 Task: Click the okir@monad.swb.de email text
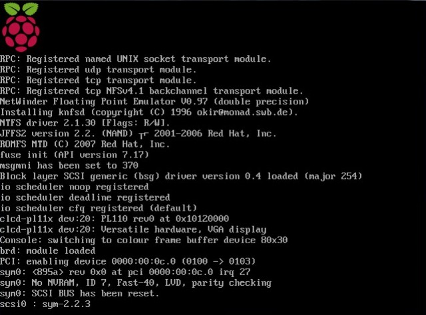[245, 112]
